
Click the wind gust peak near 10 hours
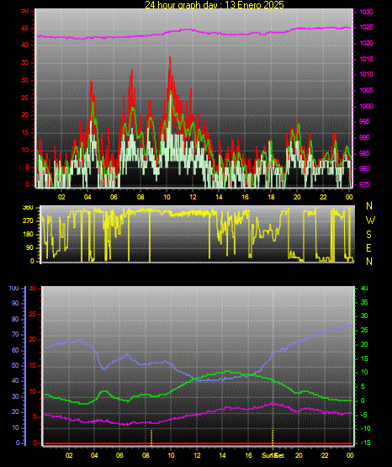[170, 58]
